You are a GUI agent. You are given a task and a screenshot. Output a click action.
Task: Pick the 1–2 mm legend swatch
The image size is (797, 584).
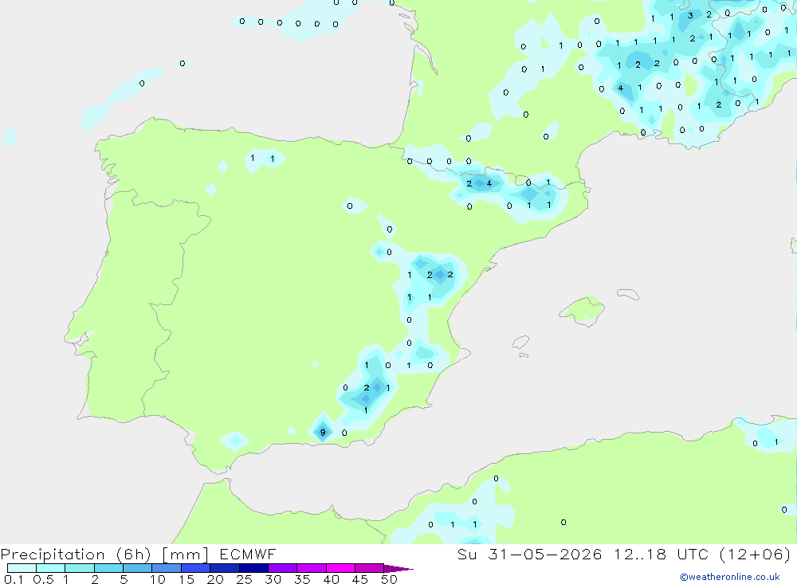click(80, 568)
